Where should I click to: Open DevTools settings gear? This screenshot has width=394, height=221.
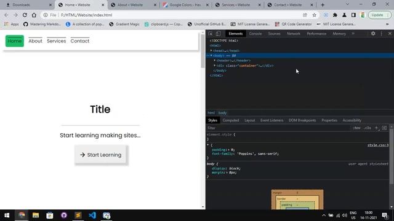(373, 34)
